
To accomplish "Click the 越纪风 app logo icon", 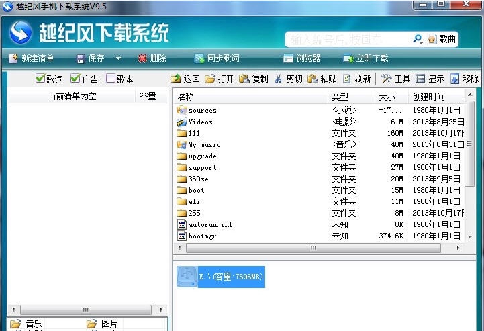I will click(20, 32).
